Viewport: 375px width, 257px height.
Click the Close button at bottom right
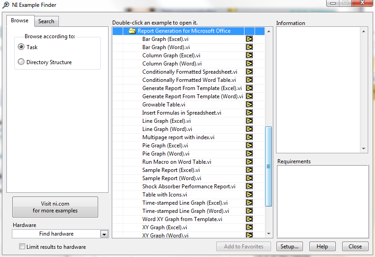[355, 247]
